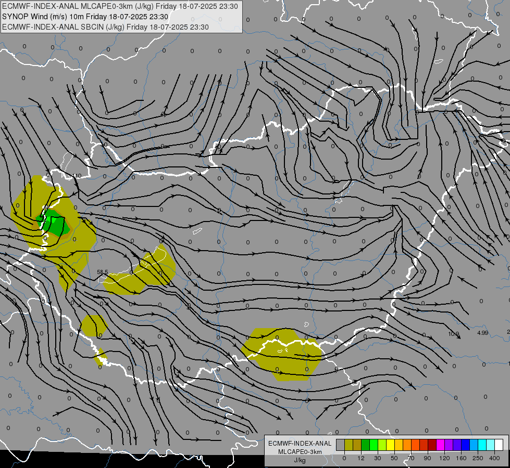Image resolution: width=510 pixels, height=468 pixels.
Task: Click the legend value 400
Action: coord(494,458)
